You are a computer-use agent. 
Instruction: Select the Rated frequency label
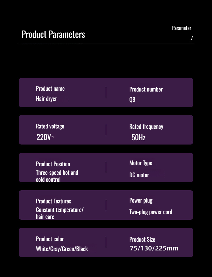pyautogui.click(x=146, y=127)
